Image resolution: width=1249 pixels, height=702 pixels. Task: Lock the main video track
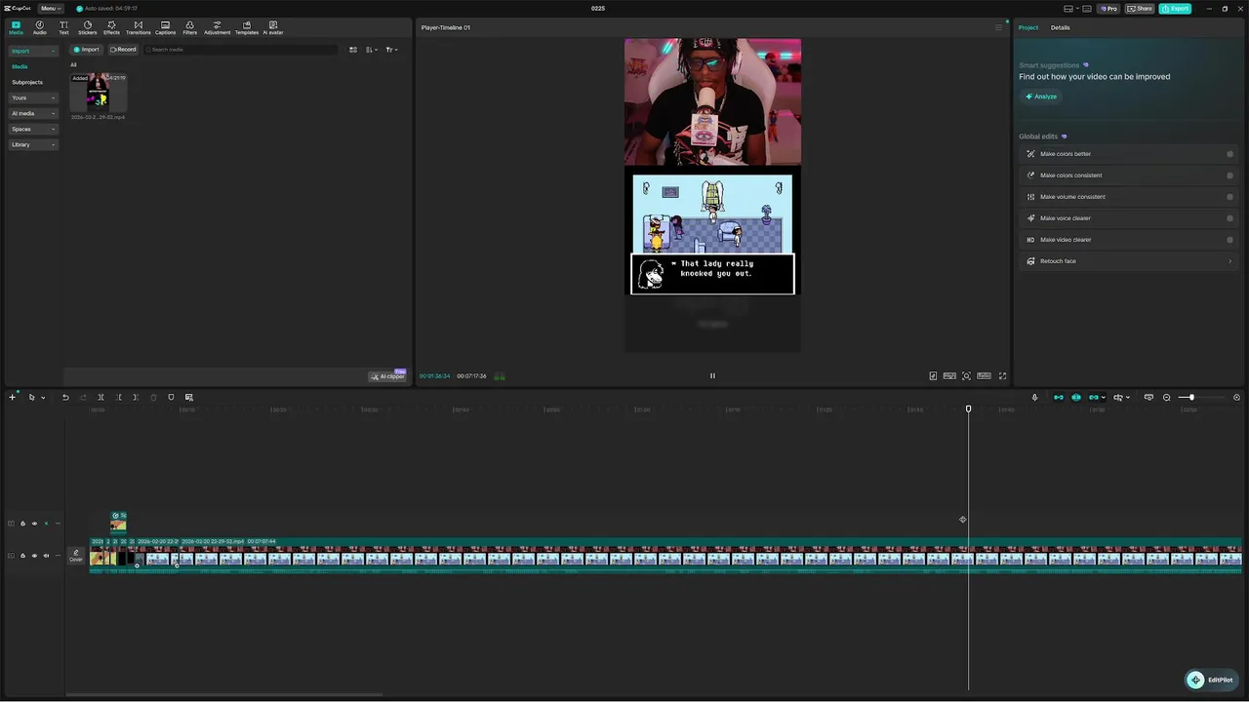tap(22, 556)
